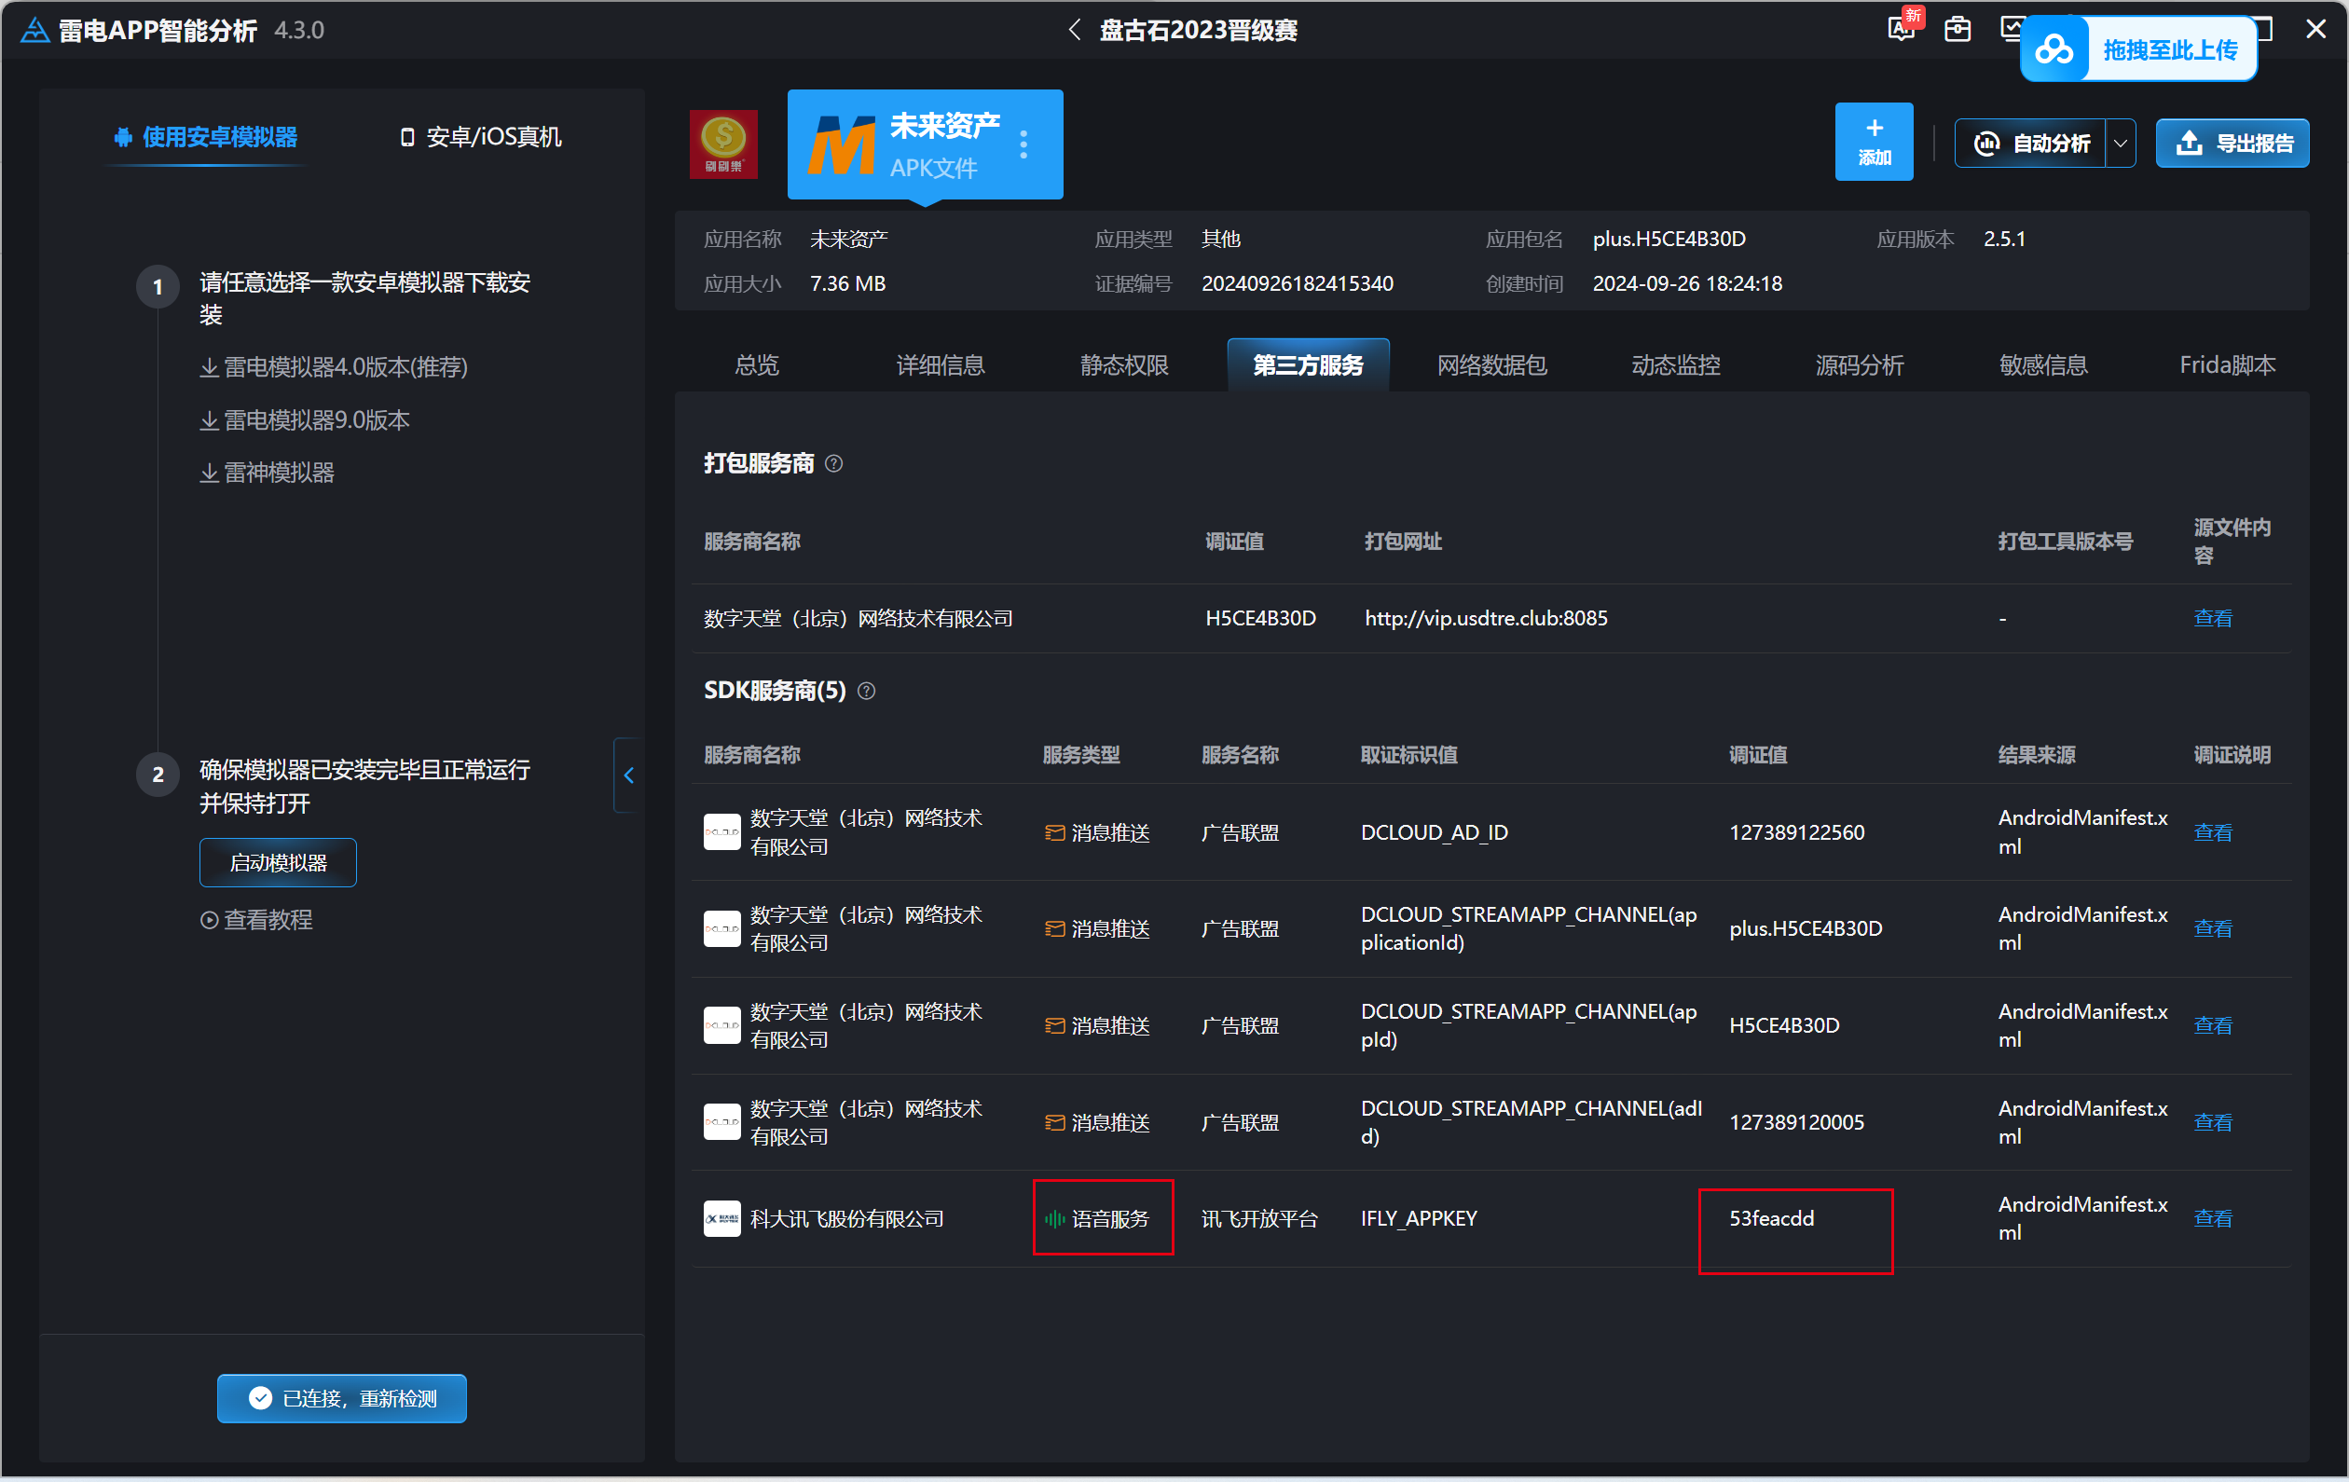Select the 53feacdd value cell

pyautogui.click(x=1770, y=1217)
